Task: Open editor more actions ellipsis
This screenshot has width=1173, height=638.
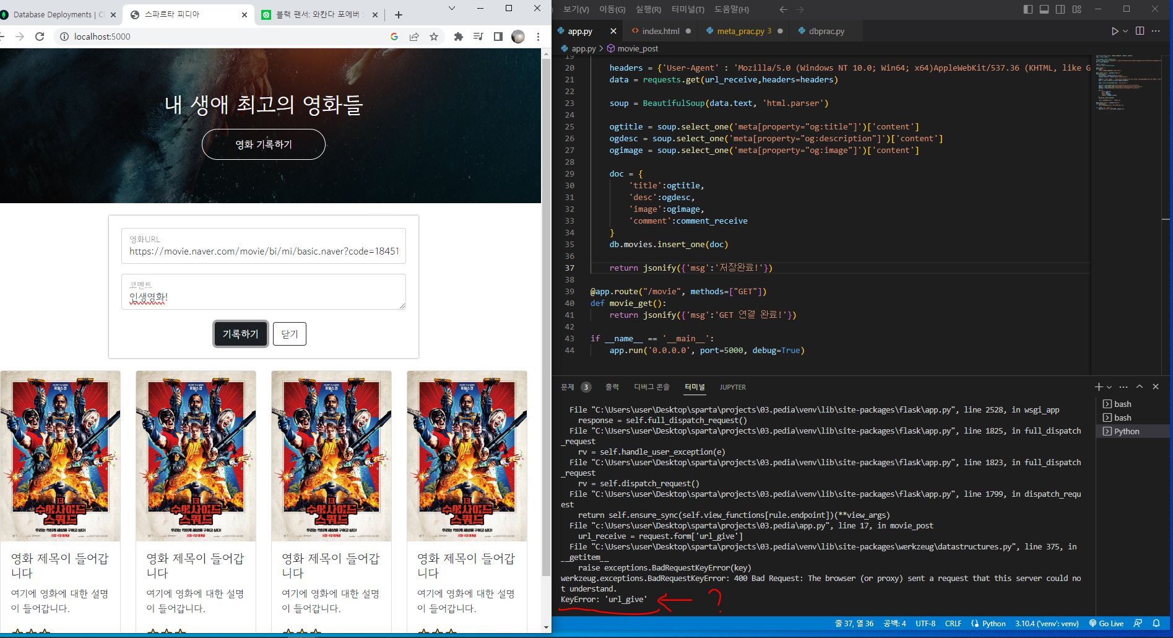Action: click(1156, 31)
